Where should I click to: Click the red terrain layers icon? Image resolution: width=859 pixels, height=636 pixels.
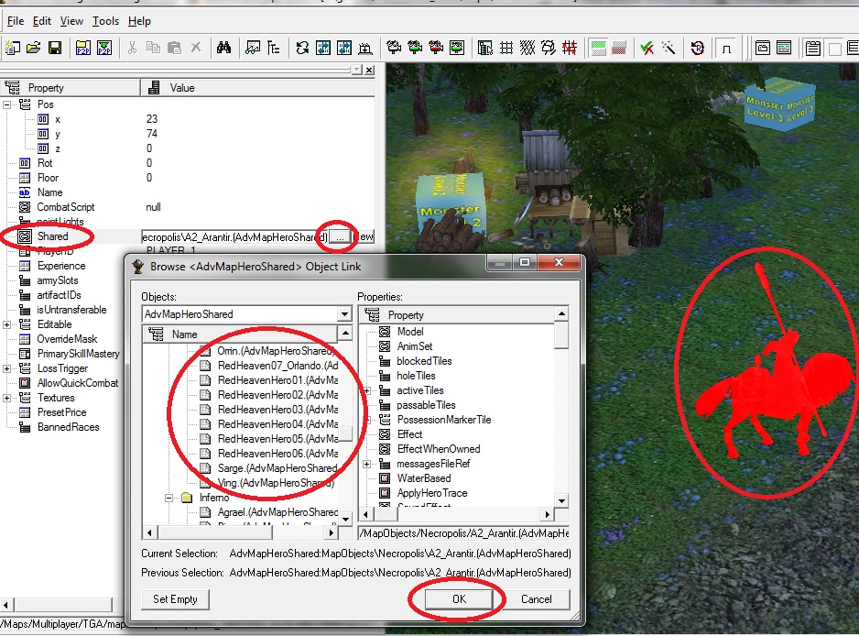619,49
